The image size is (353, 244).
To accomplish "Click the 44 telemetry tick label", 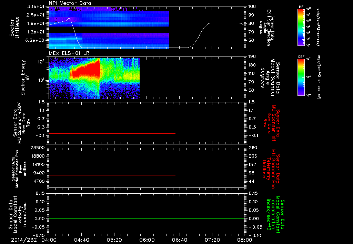I will [x=251, y=182].
